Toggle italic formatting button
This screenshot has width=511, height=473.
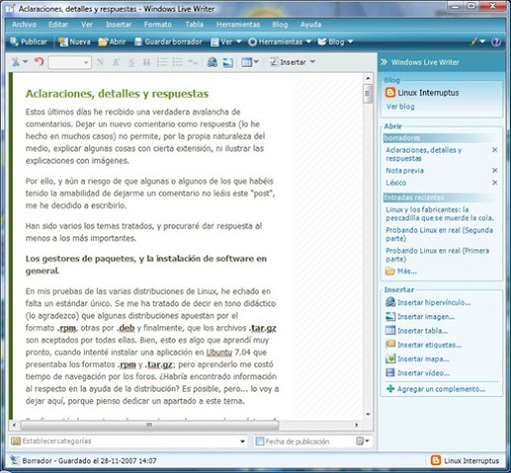coord(116,62)
